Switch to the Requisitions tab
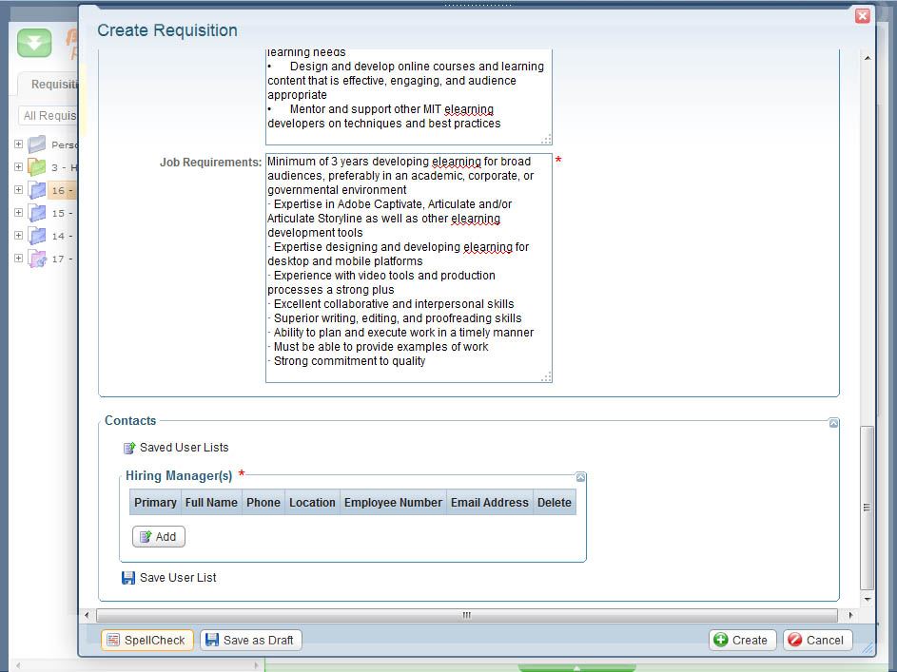The image size is (897, 672). pyautogui.click(x=52, y=85)
